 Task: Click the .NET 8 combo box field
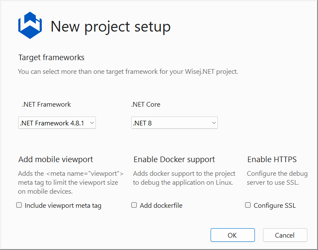tap(174, 123)
